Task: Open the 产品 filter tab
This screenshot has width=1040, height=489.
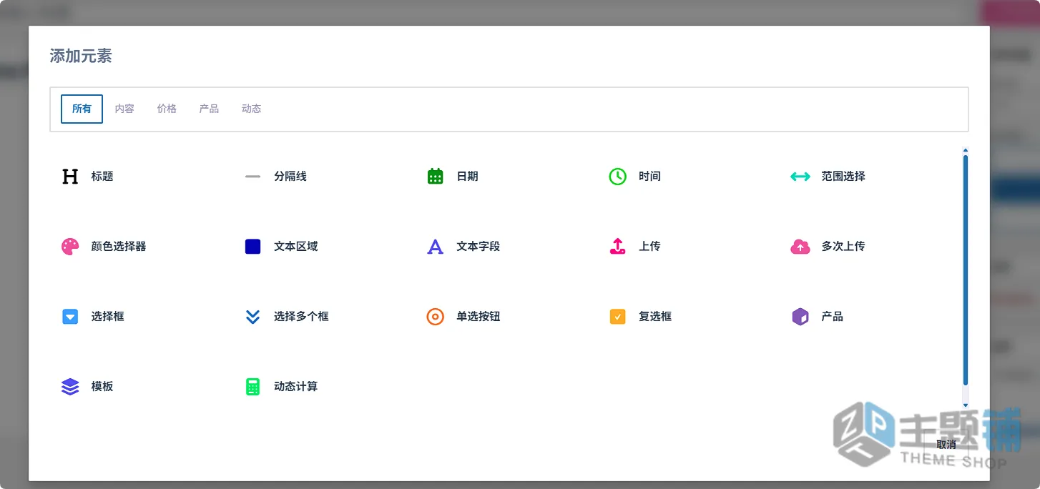Action: [209, 109]
